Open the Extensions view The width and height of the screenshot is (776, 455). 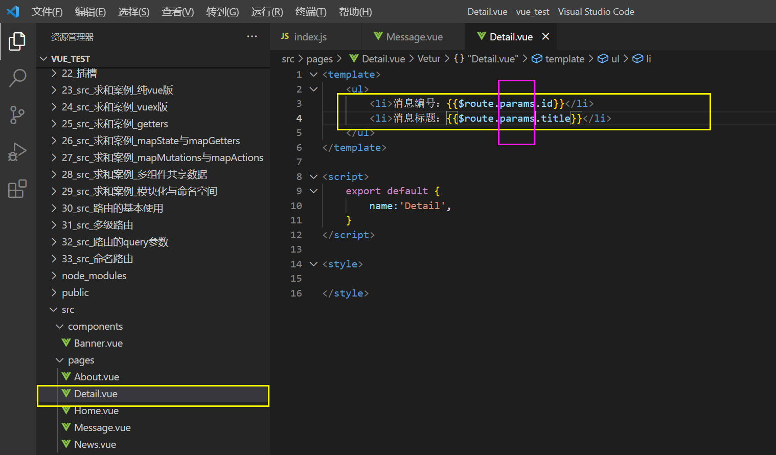tap(17, 189)
